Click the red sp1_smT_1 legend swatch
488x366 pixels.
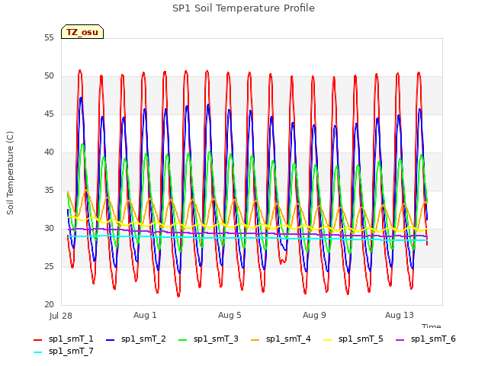click(x=37, y=340)
